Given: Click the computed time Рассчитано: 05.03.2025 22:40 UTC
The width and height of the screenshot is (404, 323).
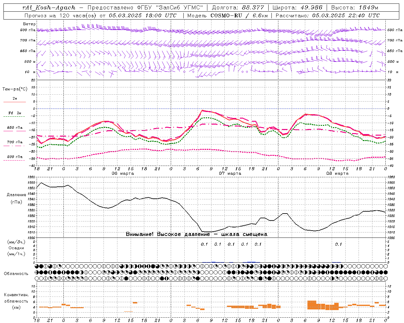Looking at the screenshot, I should tap(328, 15).
